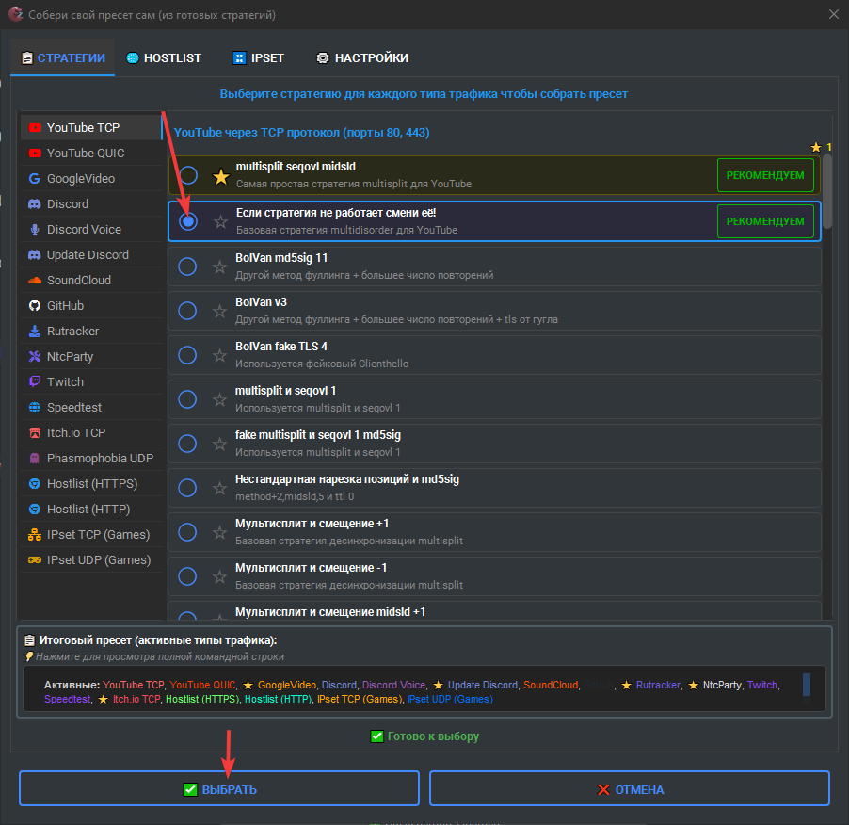This screenshot has height=825, width=849.
Task: Click the GitHub octocat icon
Action: click(35, 306)
